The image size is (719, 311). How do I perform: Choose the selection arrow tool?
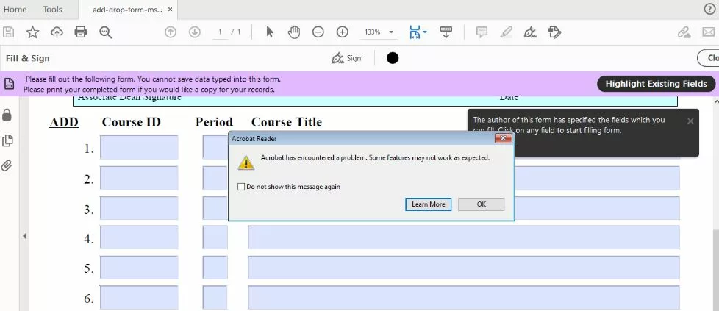point(270,32)
